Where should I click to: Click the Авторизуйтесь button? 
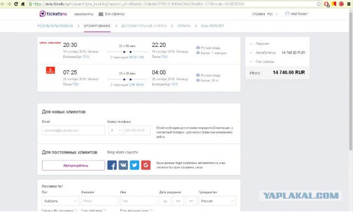tap(73, 166)
